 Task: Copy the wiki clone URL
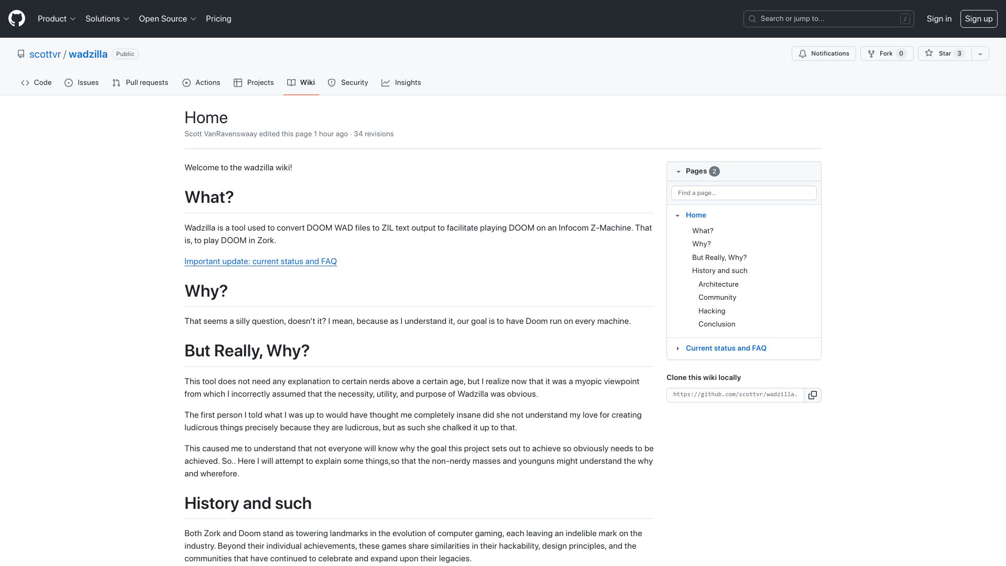pos(813,395)
